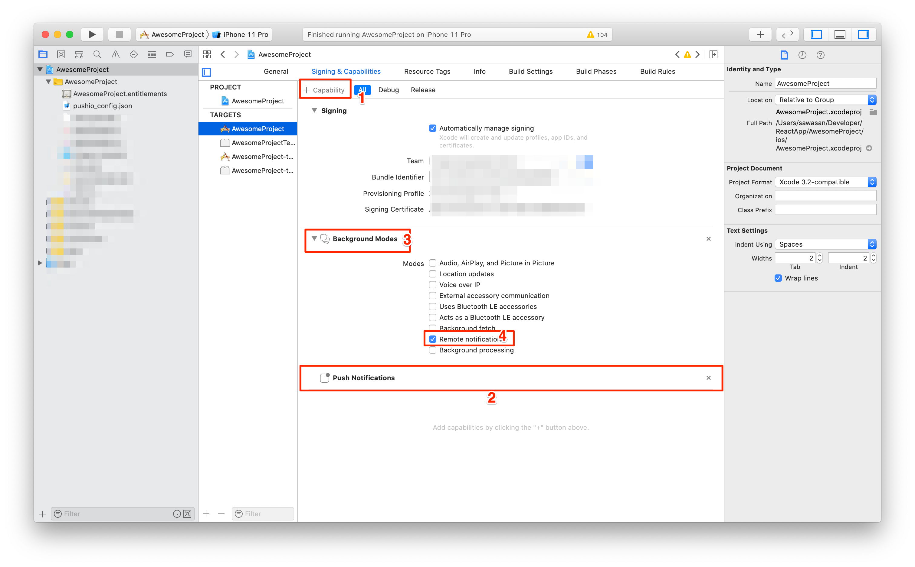Open the Breakpoint navigator icon

pyautogui.click(x=170, y=55)
